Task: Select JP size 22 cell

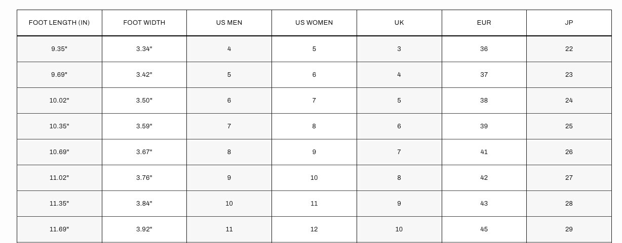Action: point(569,49)
